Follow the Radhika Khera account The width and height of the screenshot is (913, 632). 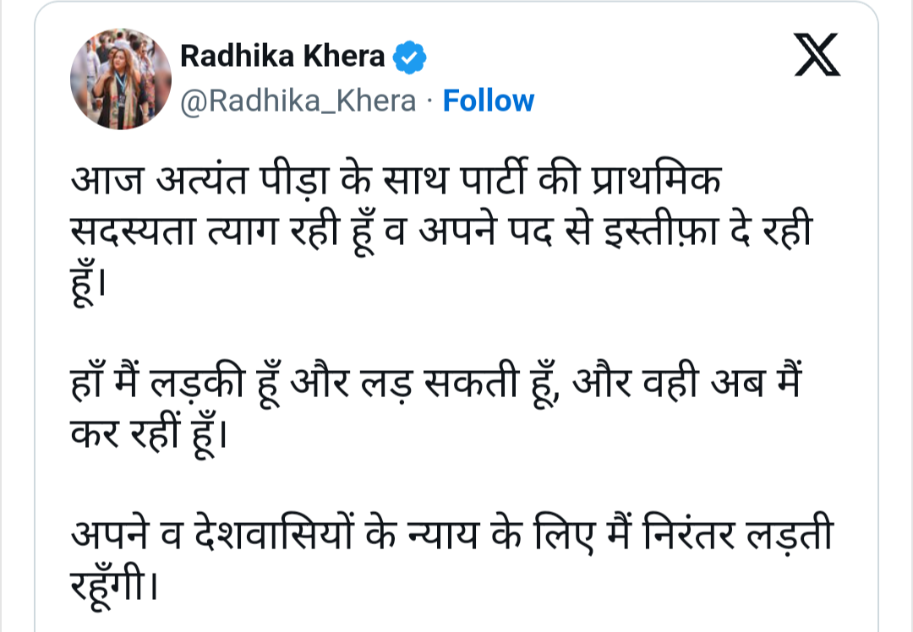pos(489,101)
